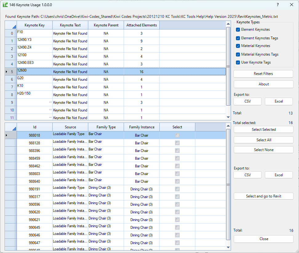Click the title bar help question mark

pyautogui.click(x=278, y=5)
